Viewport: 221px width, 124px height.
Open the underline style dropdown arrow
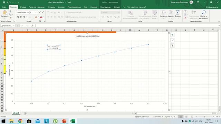point(27,17)
